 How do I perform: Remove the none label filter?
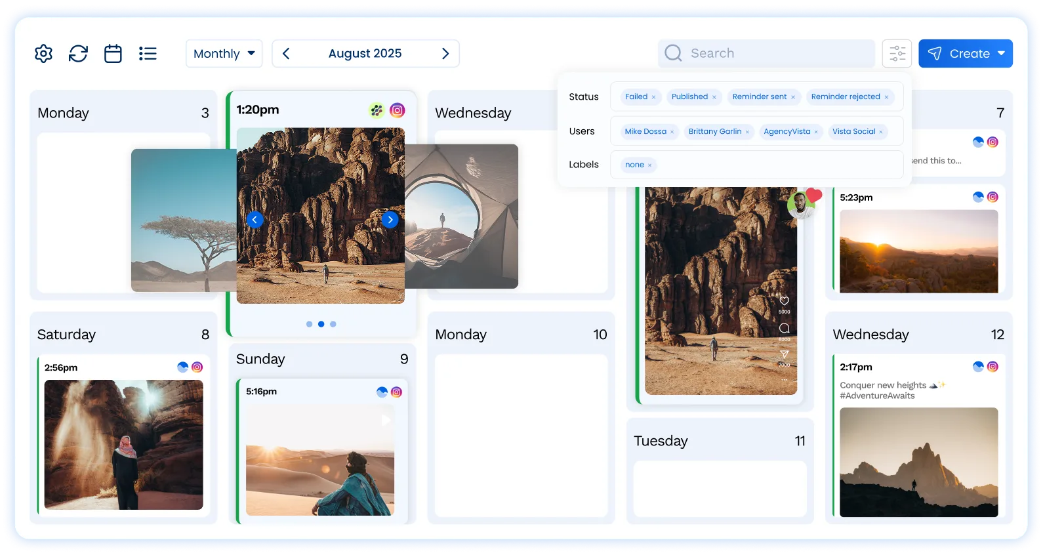coord(650,165)
